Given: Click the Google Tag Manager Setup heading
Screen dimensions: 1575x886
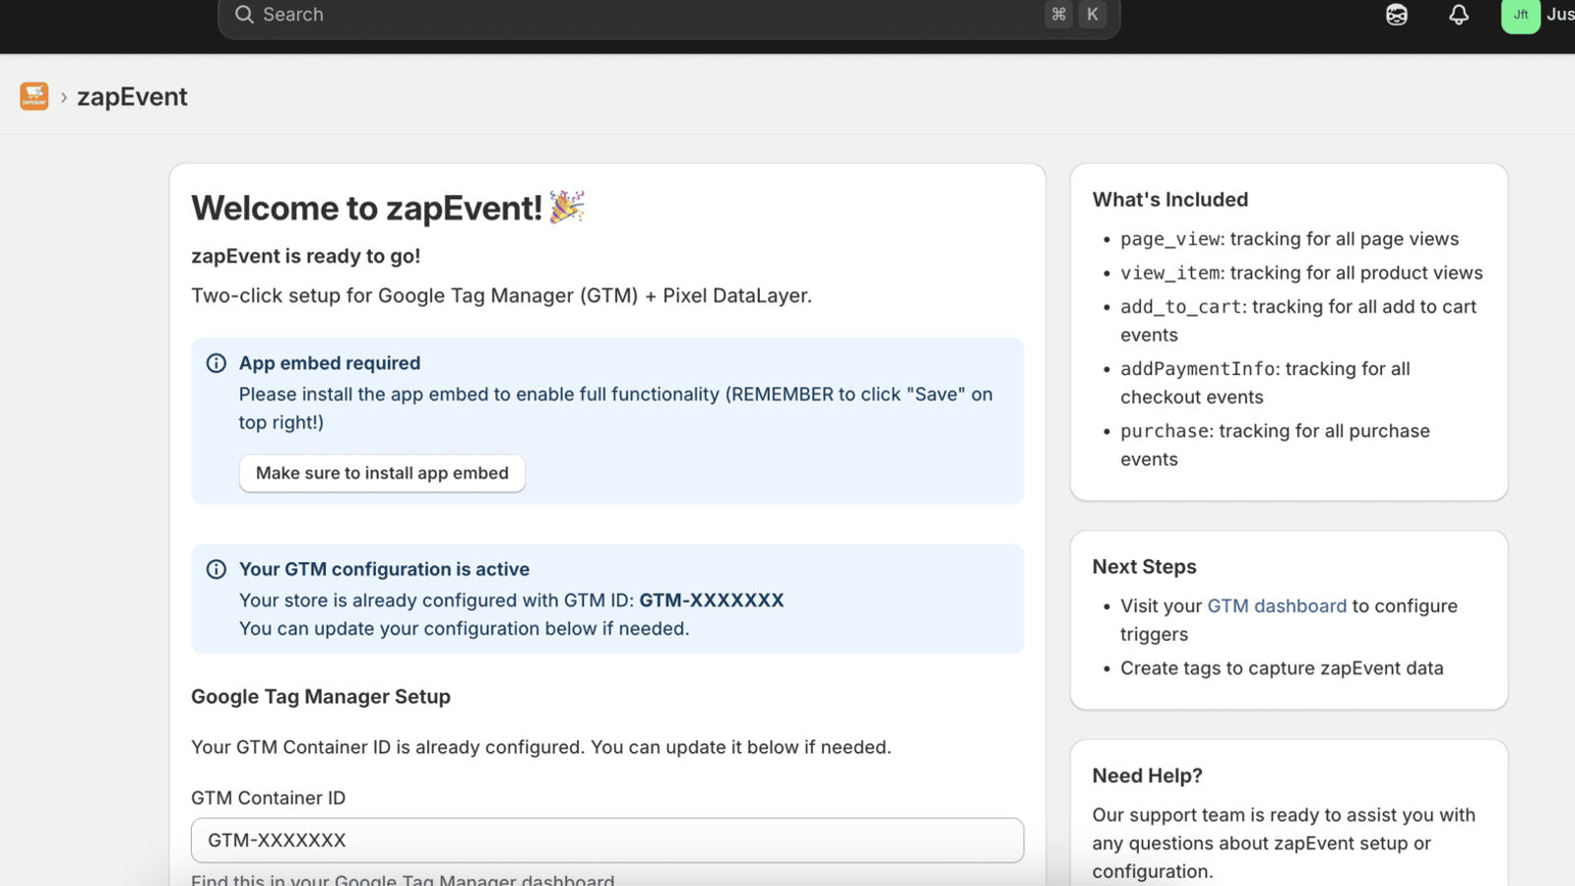Looking at the screenshot, I should tap(321, 697).
